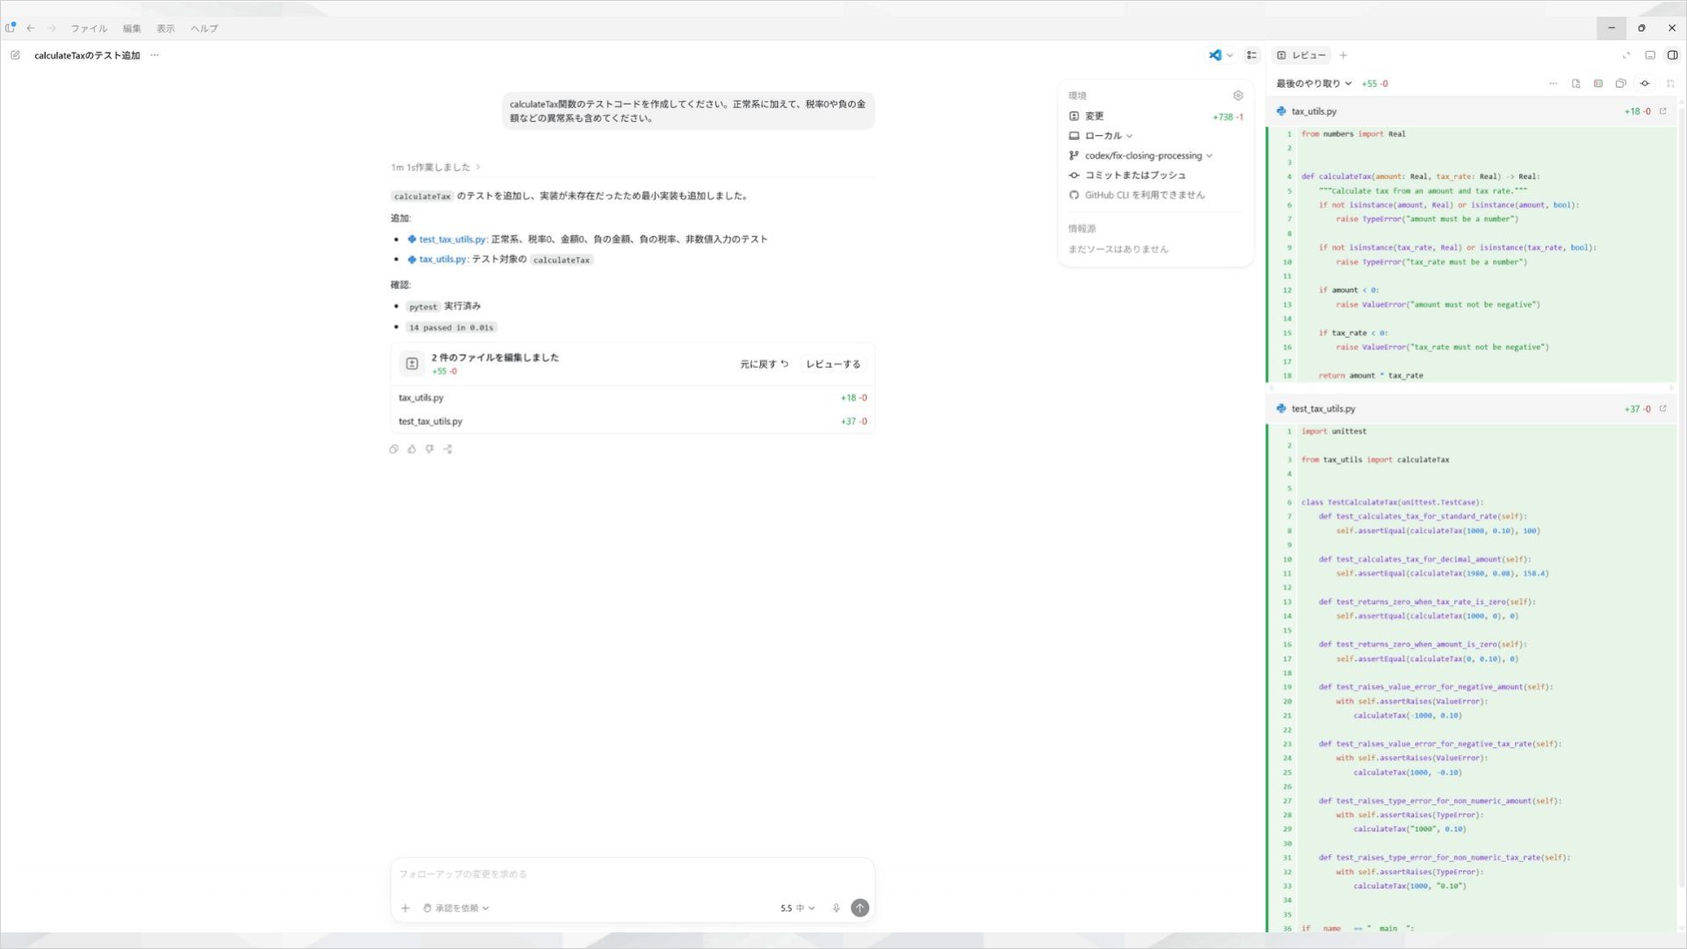
Task: Open more options in the review toolbar
Action: pos(1553,83)
